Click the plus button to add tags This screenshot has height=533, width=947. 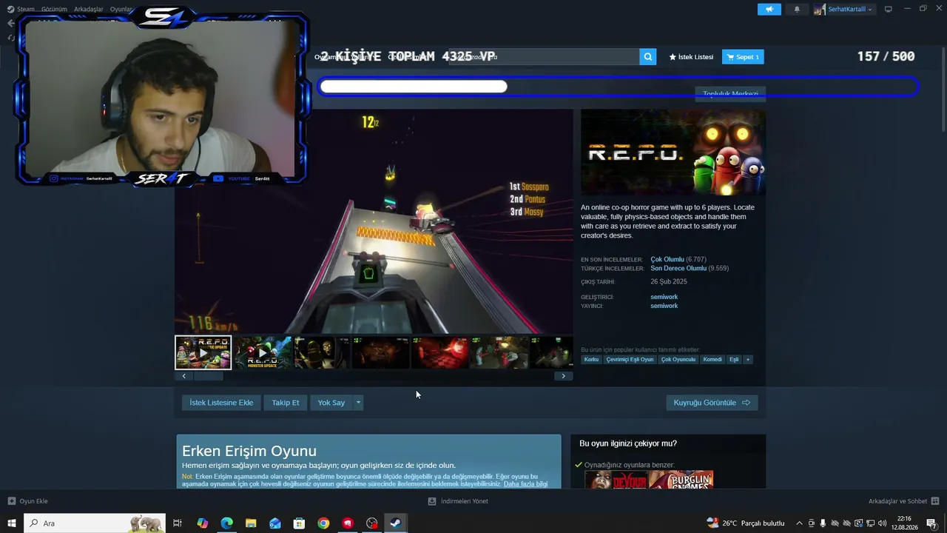pyautogui.click(x=748, y=360)
